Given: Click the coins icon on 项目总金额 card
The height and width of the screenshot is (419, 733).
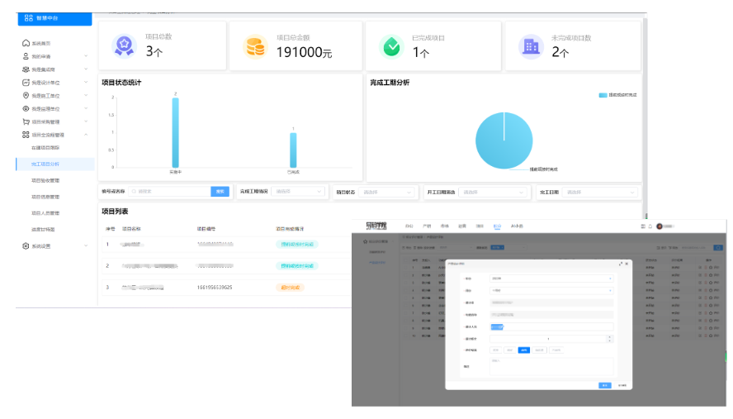Looking at the screenshot, I should tap(255, 47).
